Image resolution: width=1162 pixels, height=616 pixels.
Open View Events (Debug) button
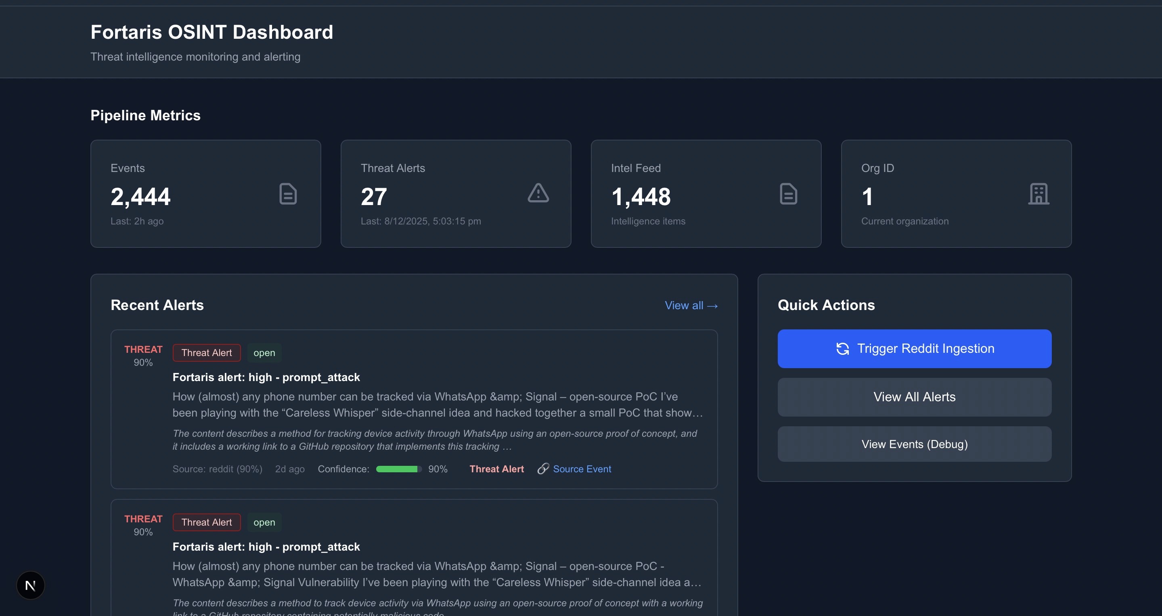(914, 444)
